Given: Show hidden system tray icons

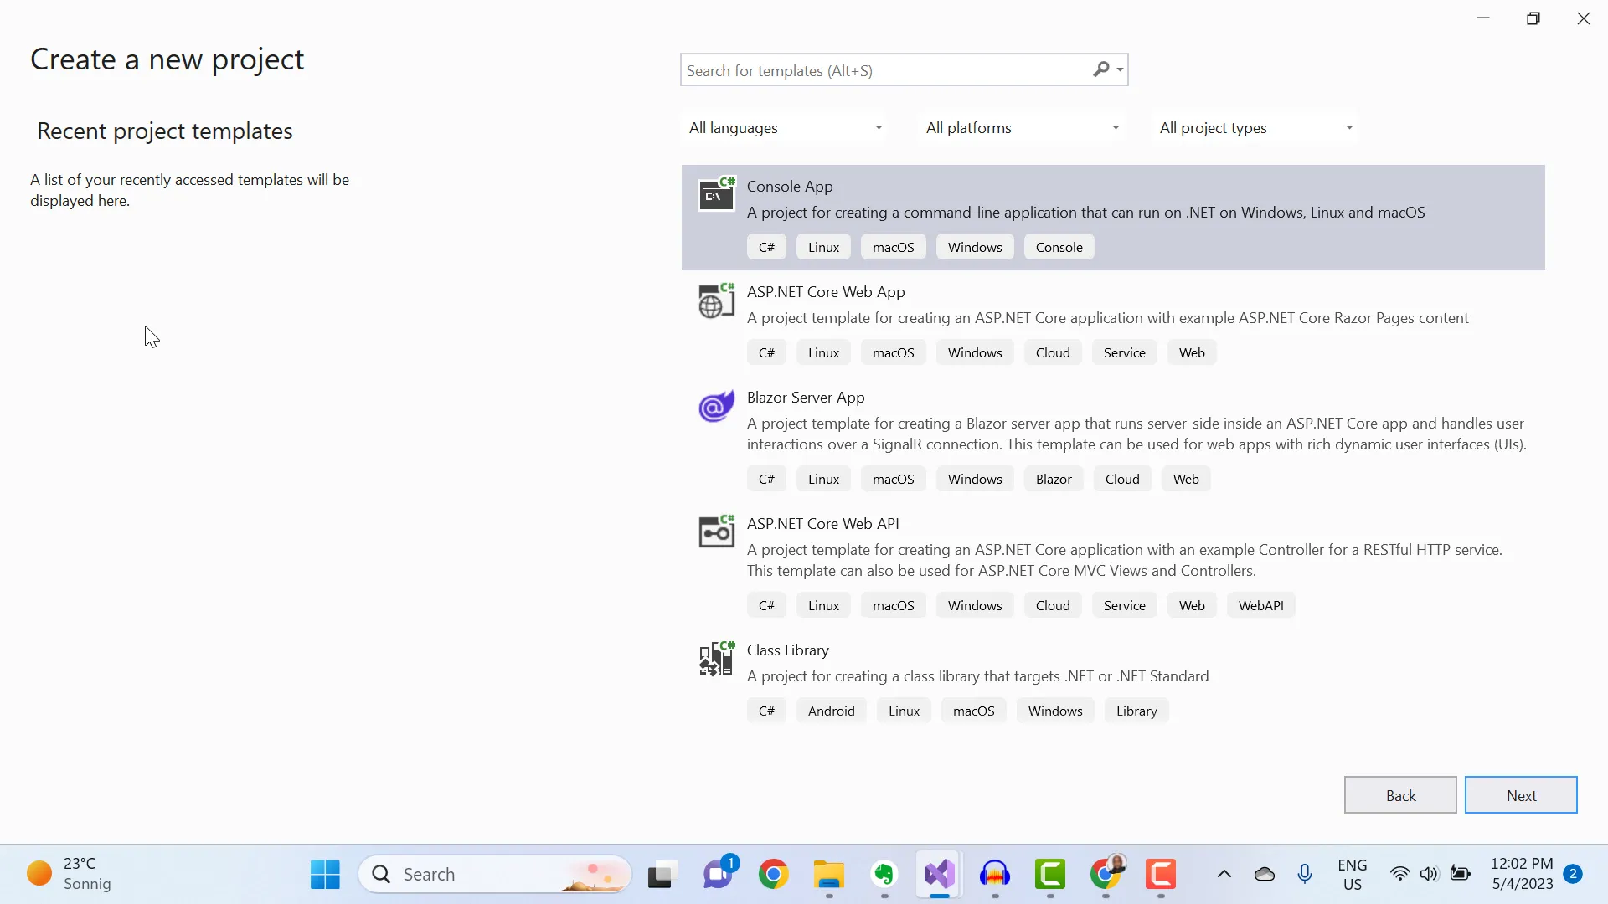Looking at the screenshot, I should coord(1224,875).
